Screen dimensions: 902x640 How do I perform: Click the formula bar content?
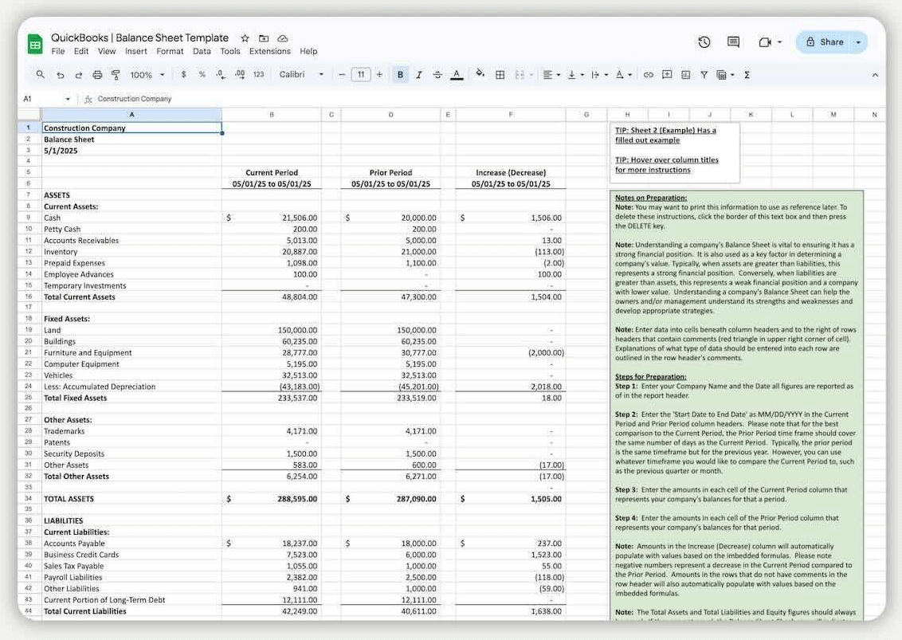point(134,99)
